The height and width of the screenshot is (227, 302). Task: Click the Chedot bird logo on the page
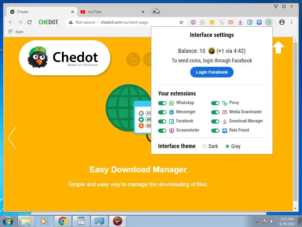click(x=38, y=57)
